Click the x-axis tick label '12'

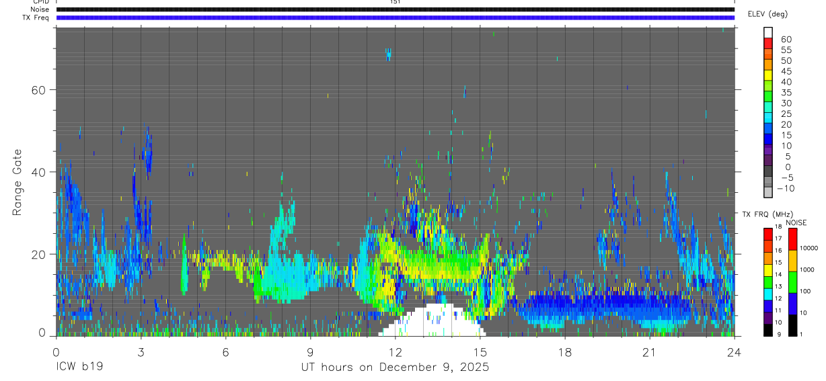point(396,352)
